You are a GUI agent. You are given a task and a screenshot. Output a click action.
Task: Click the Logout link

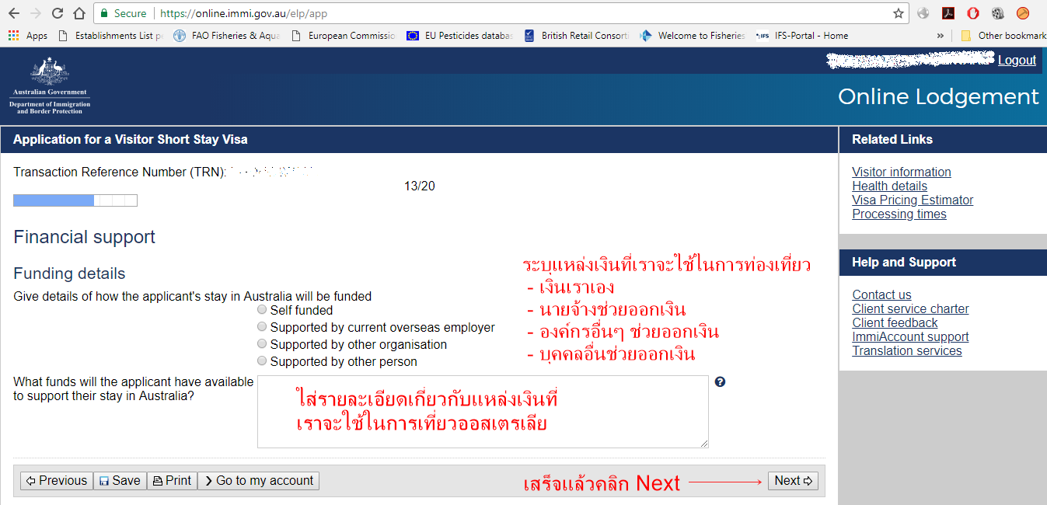click(x=1017, y=61)
